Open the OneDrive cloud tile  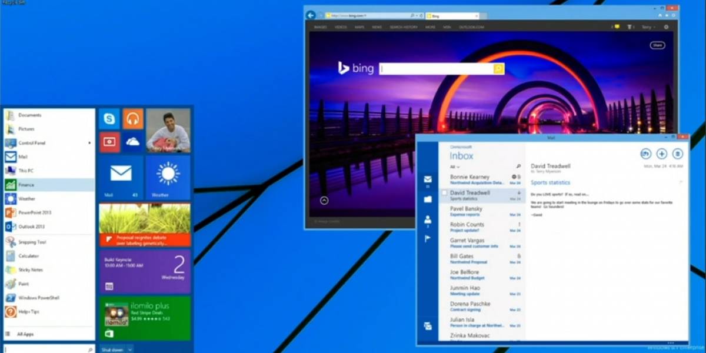pos(133,142)
